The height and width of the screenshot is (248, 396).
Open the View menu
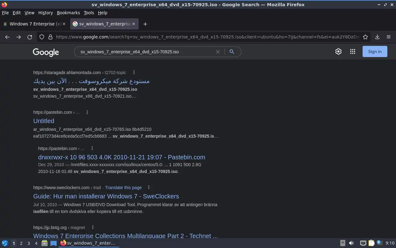click(x=29, y=13)
